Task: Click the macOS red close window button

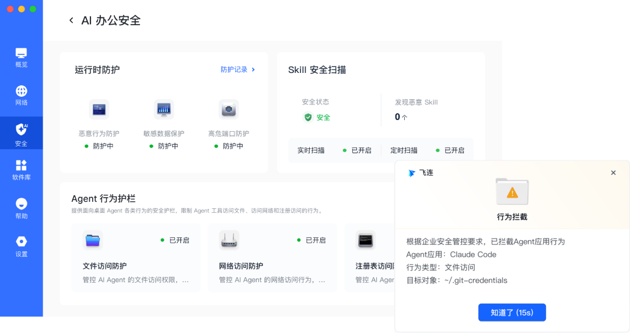Action: [x=10, y=9]
